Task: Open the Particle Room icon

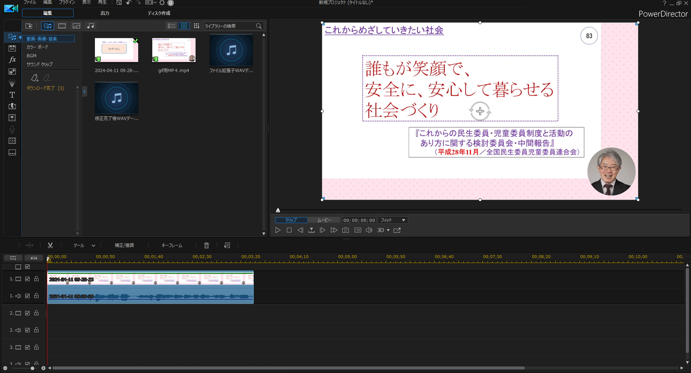Action: tap(12, 83)
